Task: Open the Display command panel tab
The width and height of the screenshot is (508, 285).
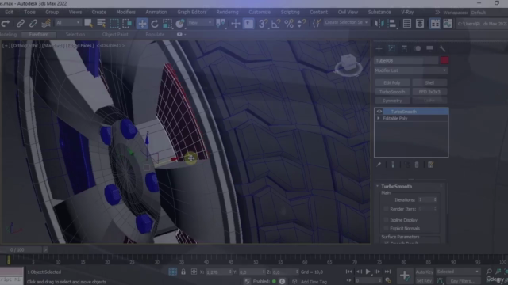Action: (x=429, y=48)
